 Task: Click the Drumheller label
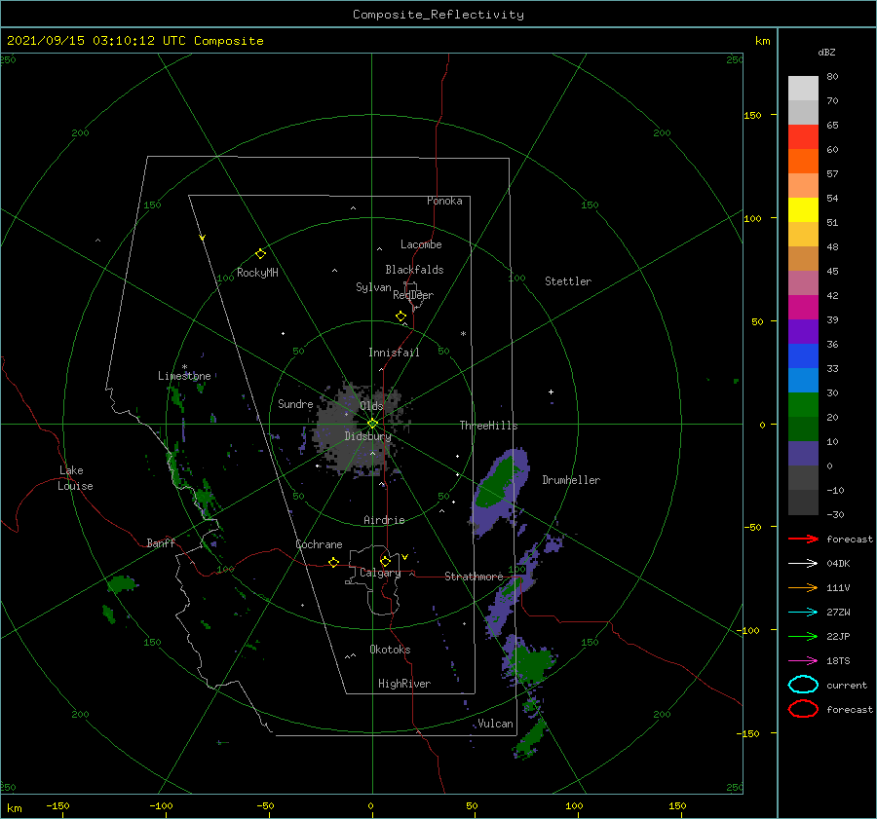point(571,480)
